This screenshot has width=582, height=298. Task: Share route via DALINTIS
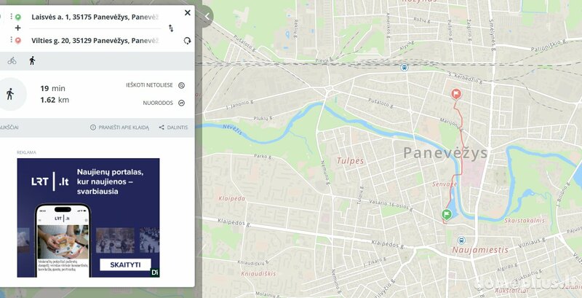173,128
